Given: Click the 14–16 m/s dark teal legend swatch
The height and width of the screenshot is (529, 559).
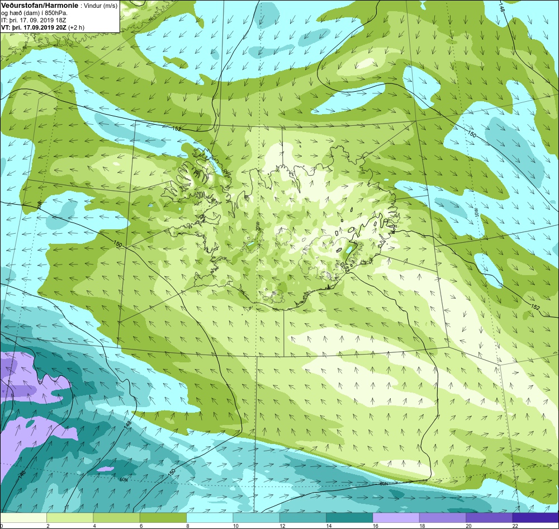Looking at the screenshot, I should (349, 517).
